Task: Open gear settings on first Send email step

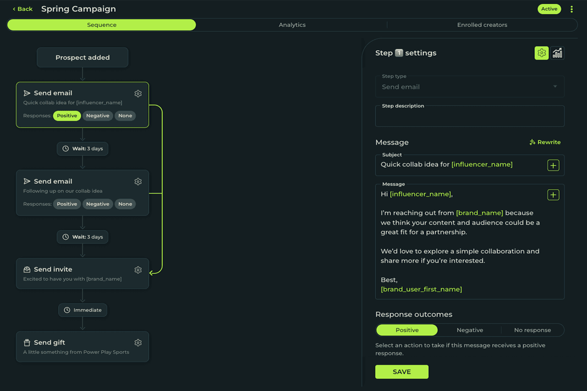Action: point(138,93)
